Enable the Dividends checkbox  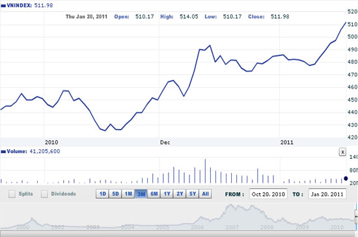[x=44, y=194]
